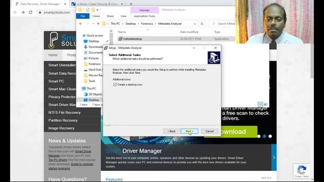Toggle the Create a desktop icon checkbox
Screen dimensions: 324x182
pos(115,84)
